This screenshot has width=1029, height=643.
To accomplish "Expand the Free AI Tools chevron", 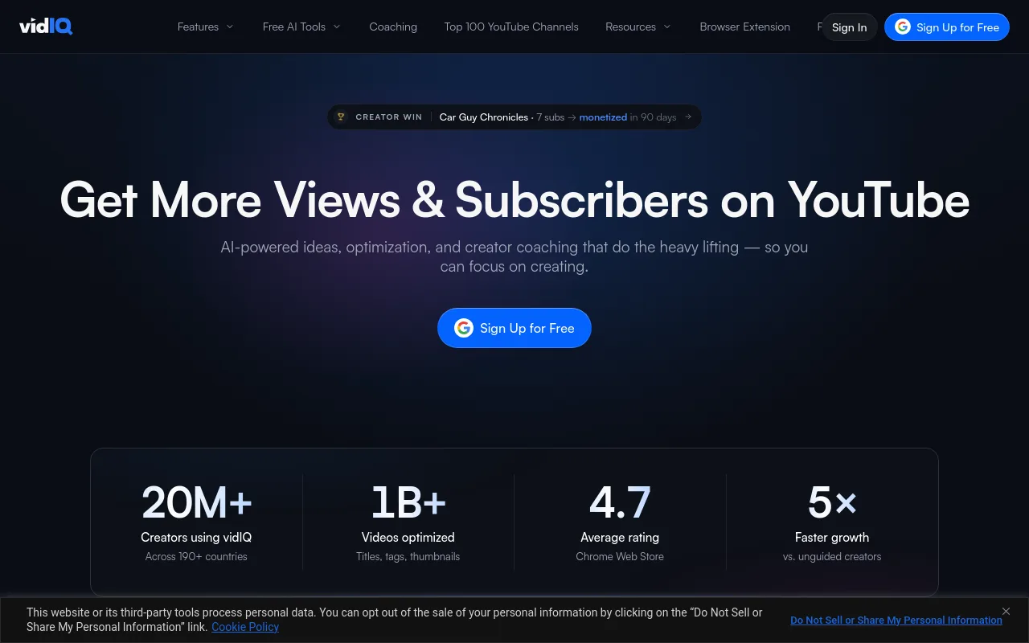I will (x=337, y=27).
